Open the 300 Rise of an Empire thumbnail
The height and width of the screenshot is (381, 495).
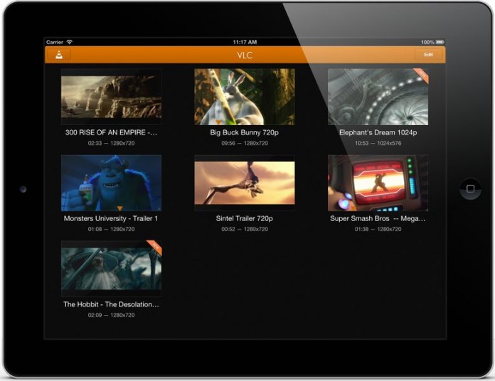(111, 96)
